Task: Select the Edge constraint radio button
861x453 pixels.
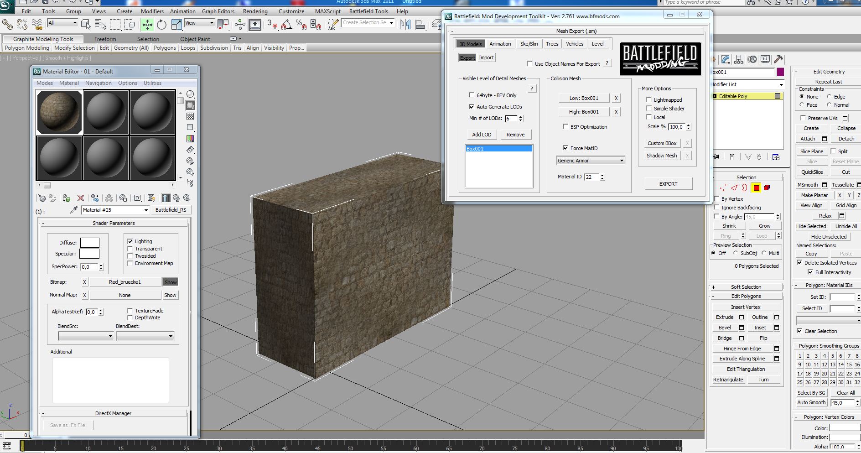Action: pyautogui.click(x=829, y=96)
